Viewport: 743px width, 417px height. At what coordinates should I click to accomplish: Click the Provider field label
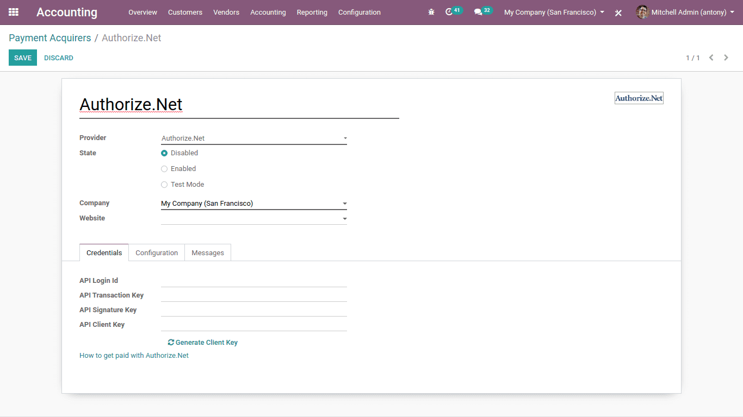point(93,138)
